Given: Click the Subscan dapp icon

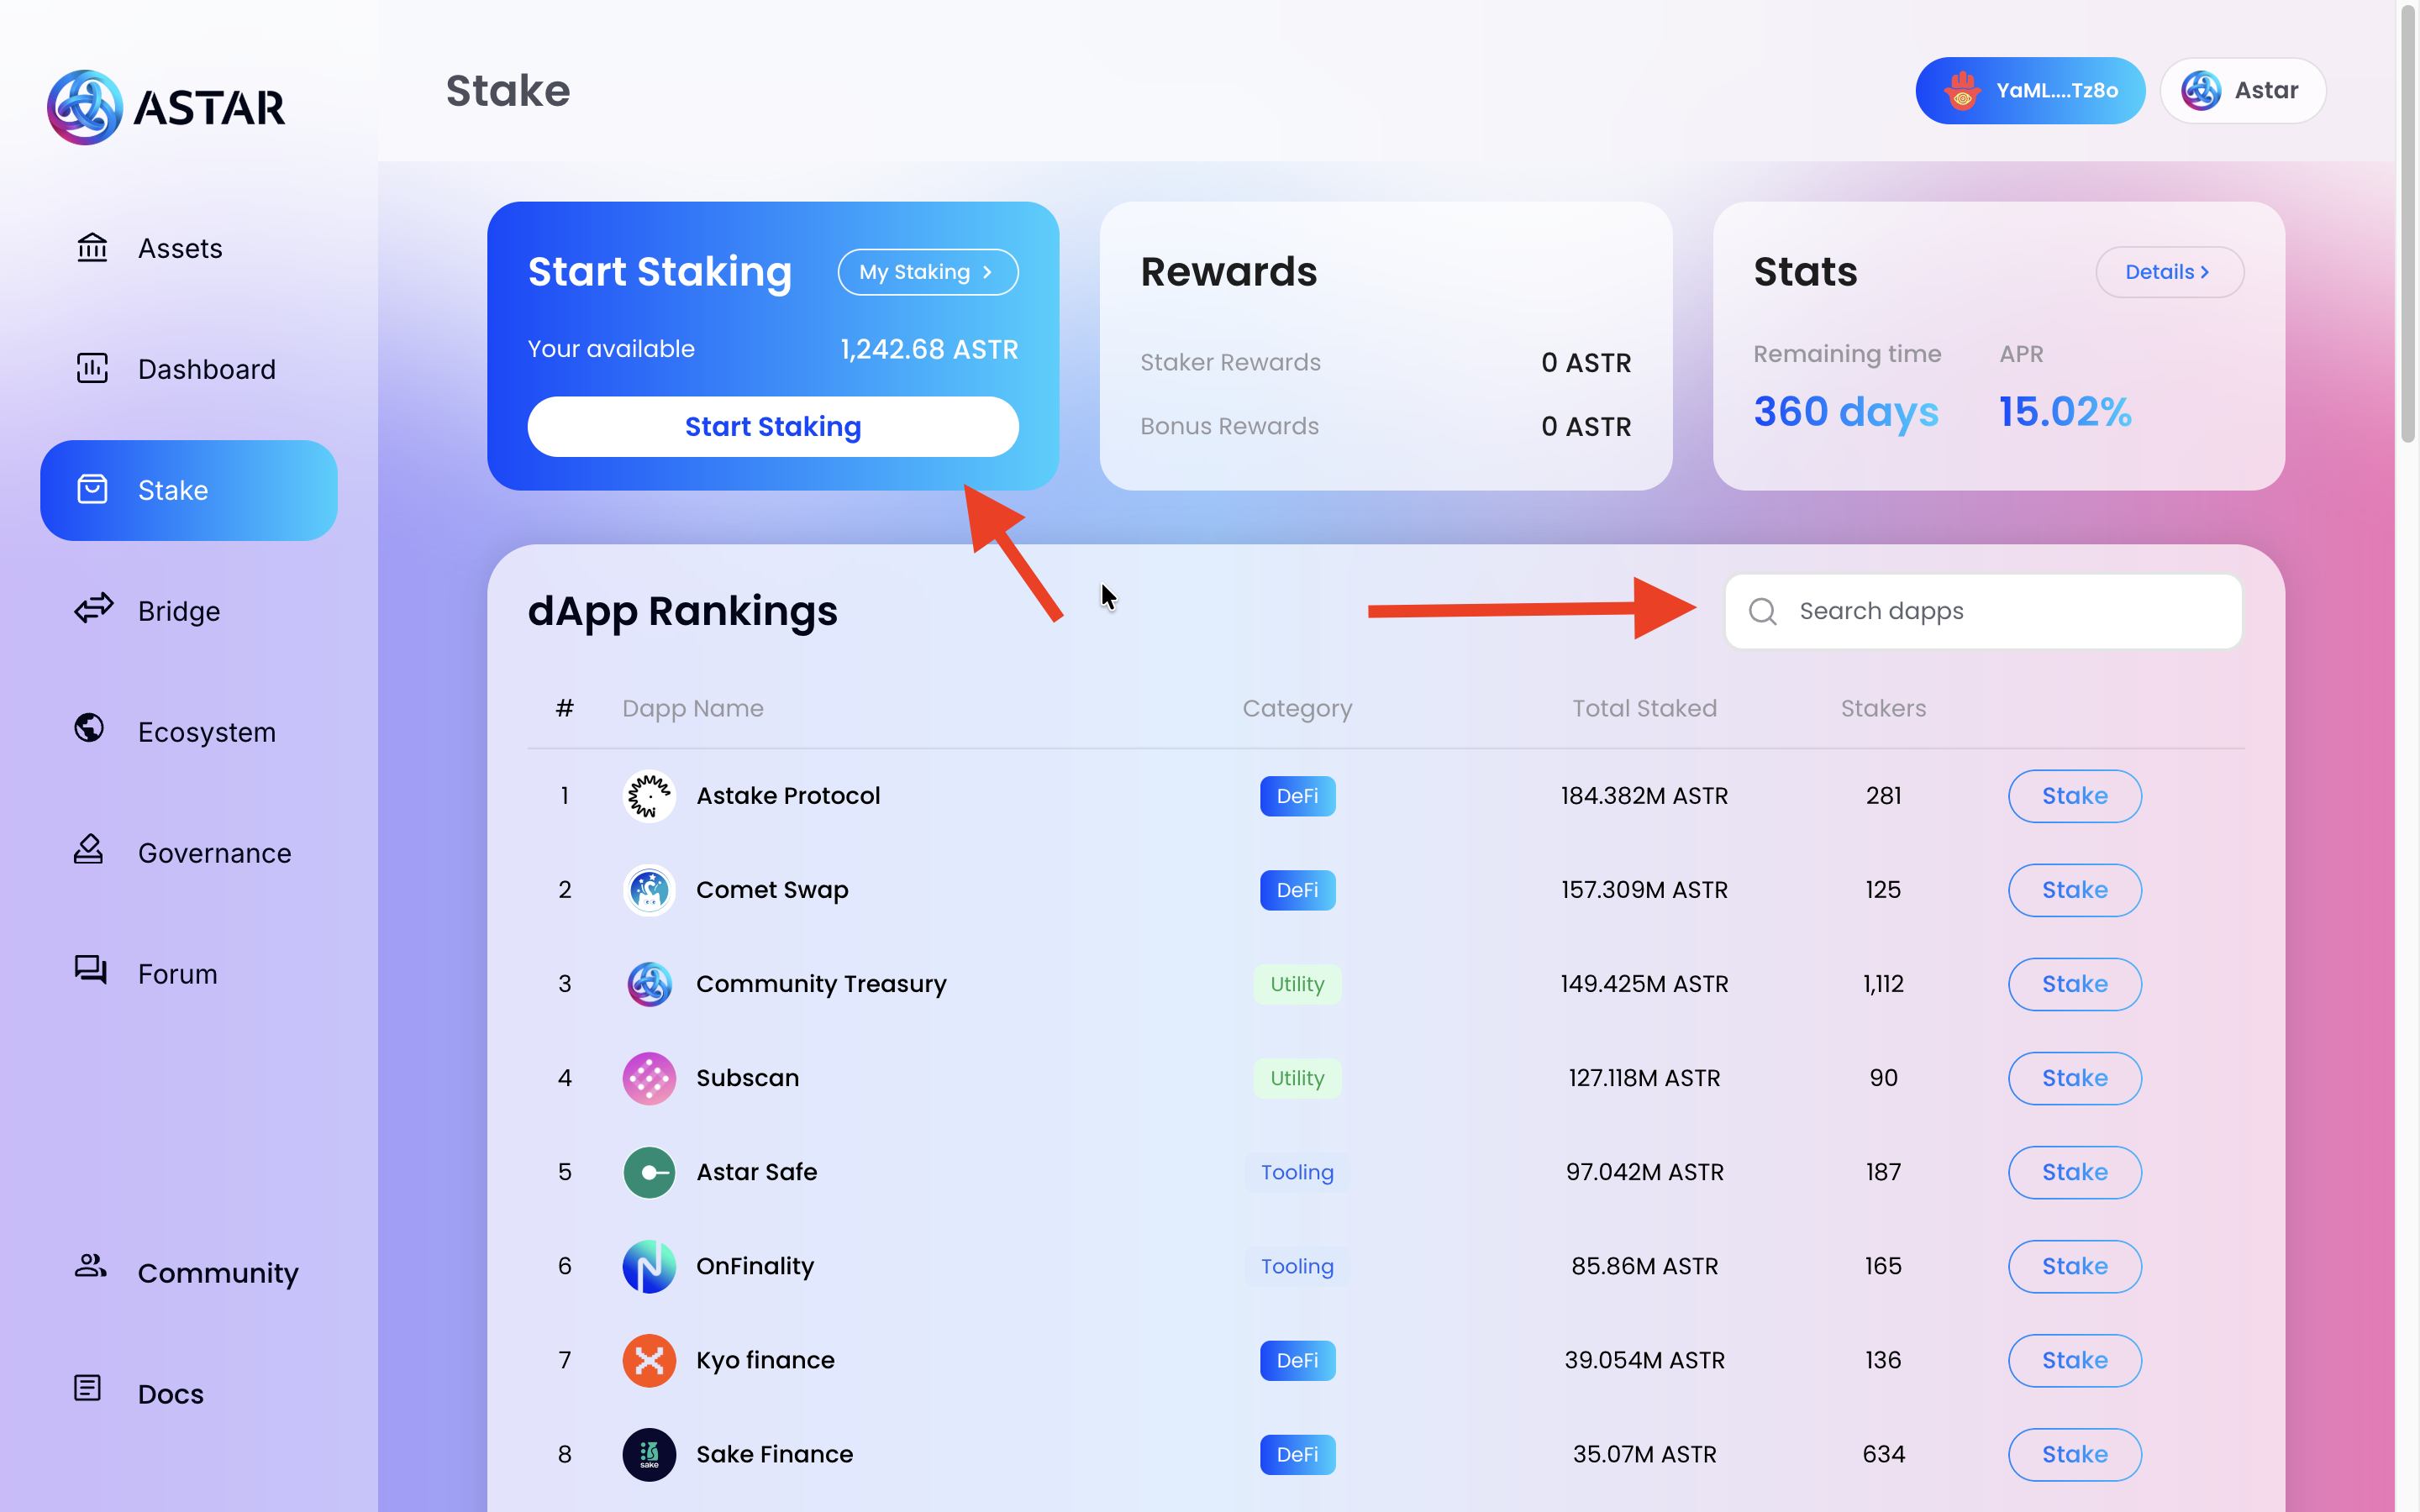Looking at the screenshot, I should click(x=649, y=1078).
